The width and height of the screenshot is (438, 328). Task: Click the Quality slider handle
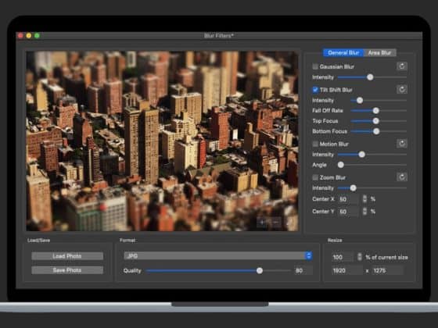click(x=260, y=270)
